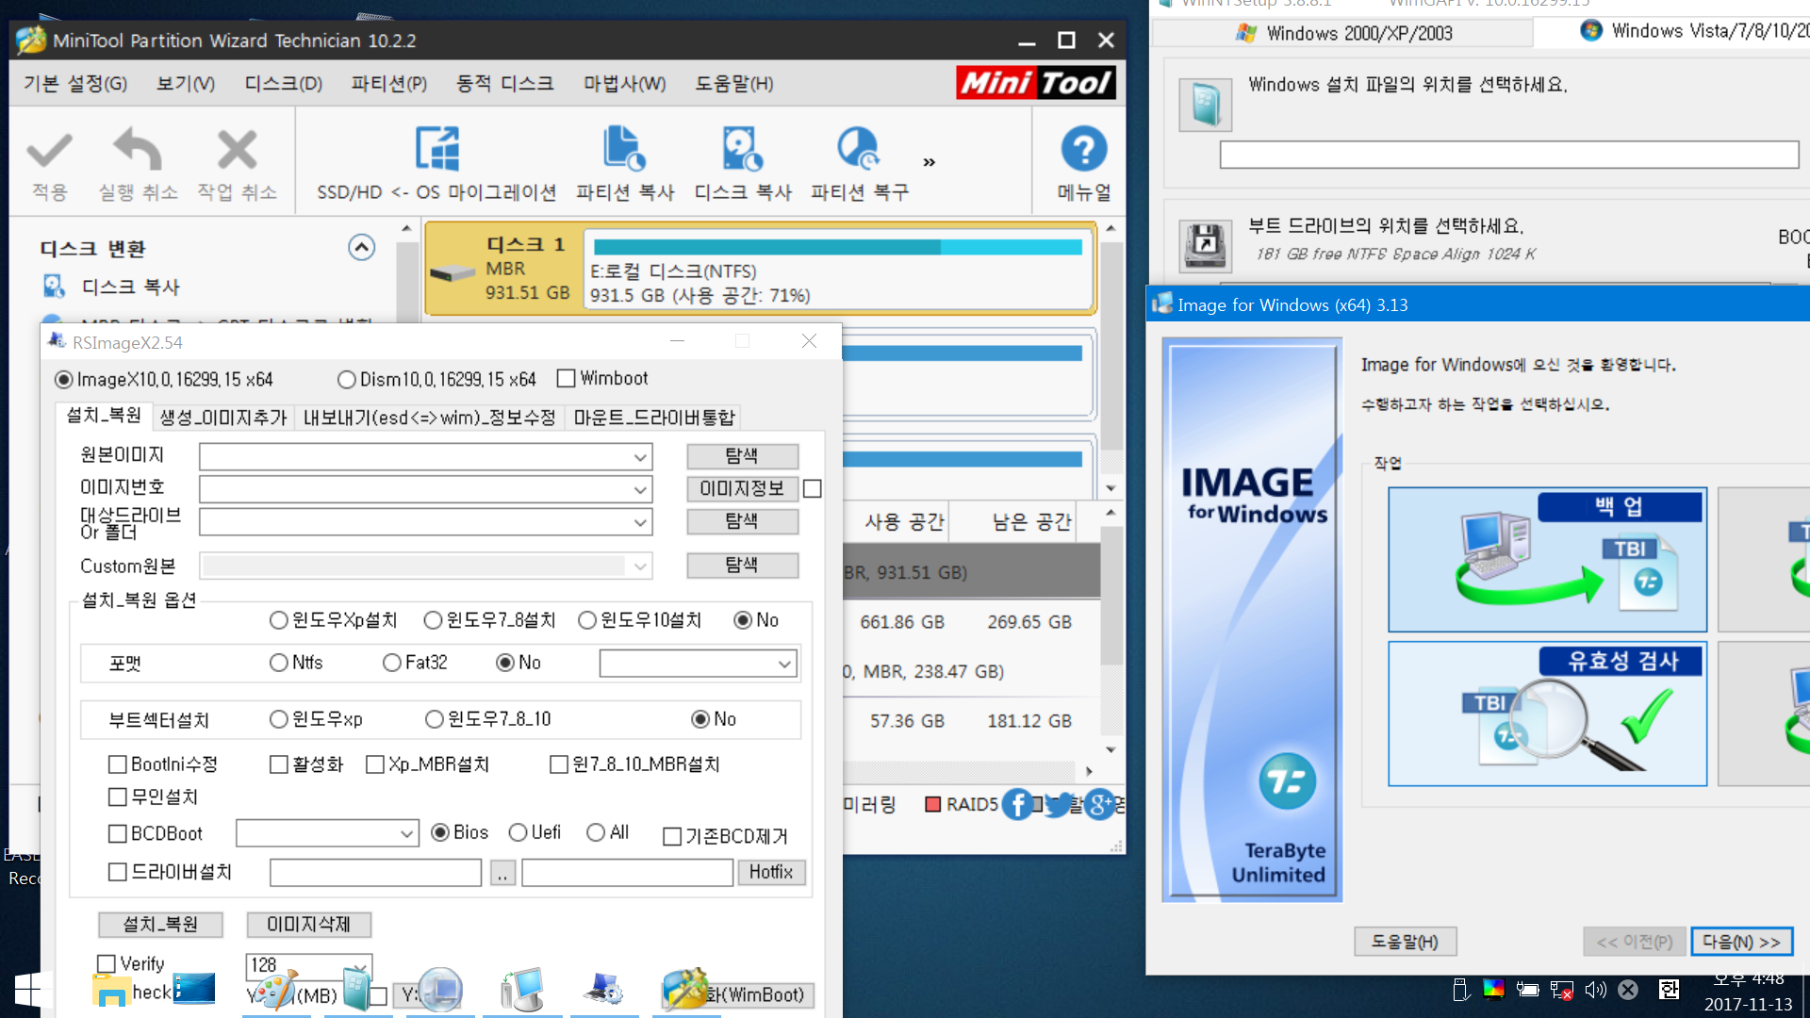This screenshot has width=1810, height=1018.
Task: Click 다음(N) >> in Image for Windows
Action: [x=1741, y=942]
